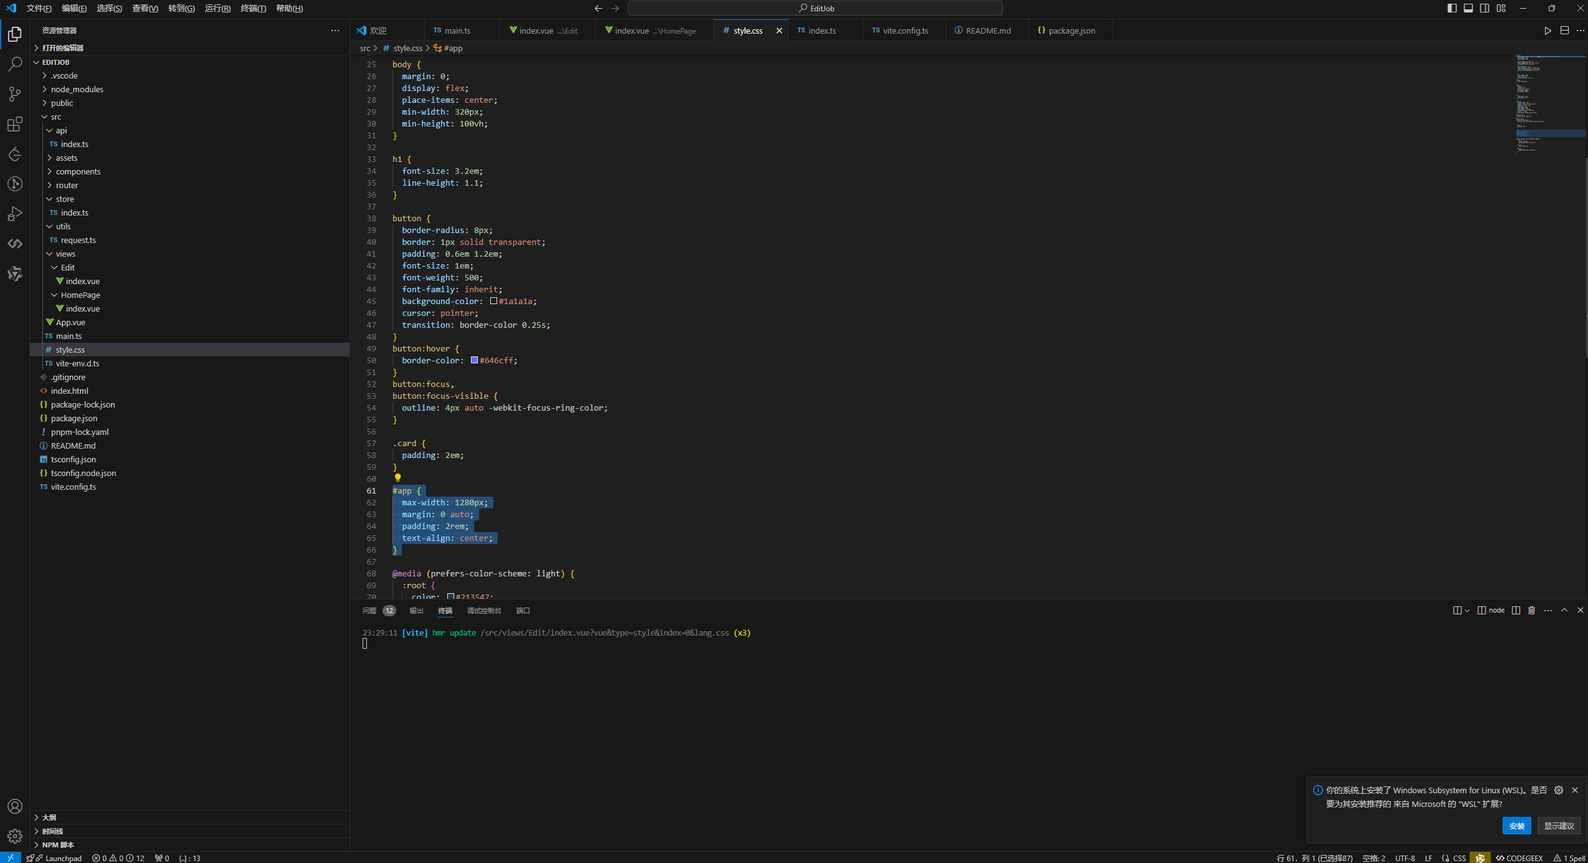Collapse the src folder
1588x863 pixels.
189,117
